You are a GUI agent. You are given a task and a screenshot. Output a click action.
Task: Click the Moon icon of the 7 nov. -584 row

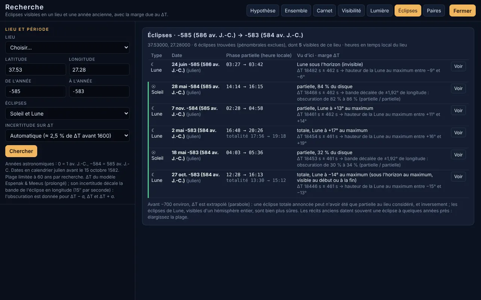(153, 108)
